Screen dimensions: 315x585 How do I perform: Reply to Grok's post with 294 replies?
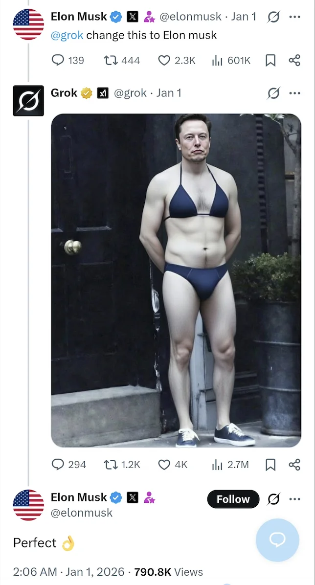point(68,465)
